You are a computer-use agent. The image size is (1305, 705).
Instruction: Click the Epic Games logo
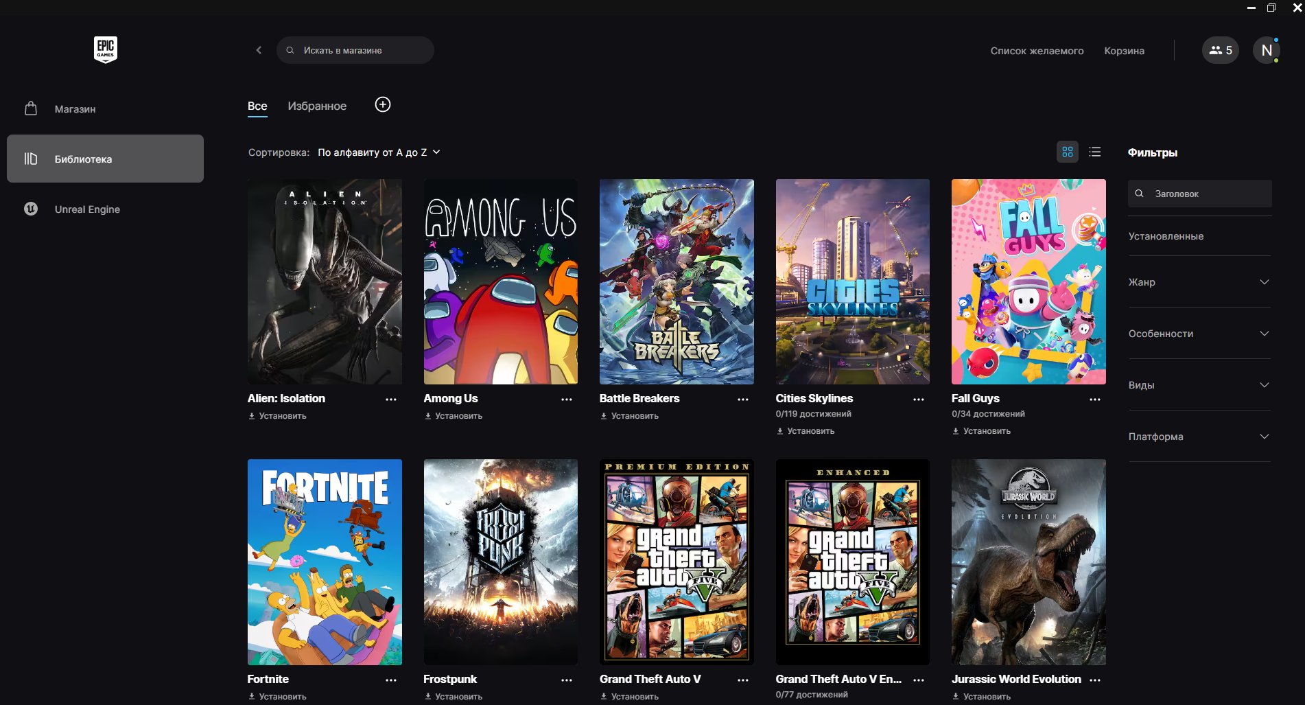click(105, 49)
